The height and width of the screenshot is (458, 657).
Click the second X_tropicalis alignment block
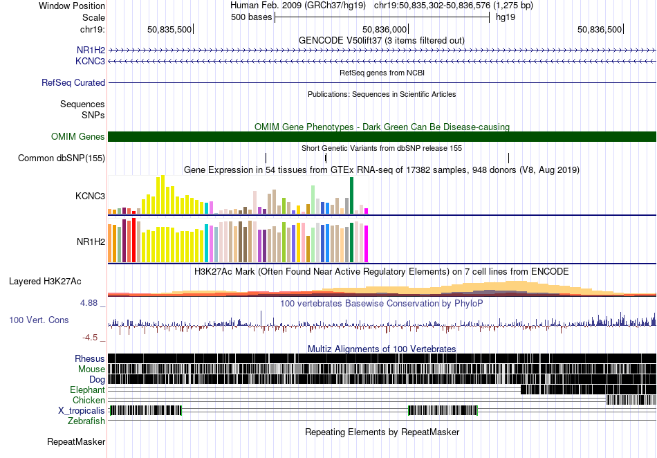[x=443, y=411]
